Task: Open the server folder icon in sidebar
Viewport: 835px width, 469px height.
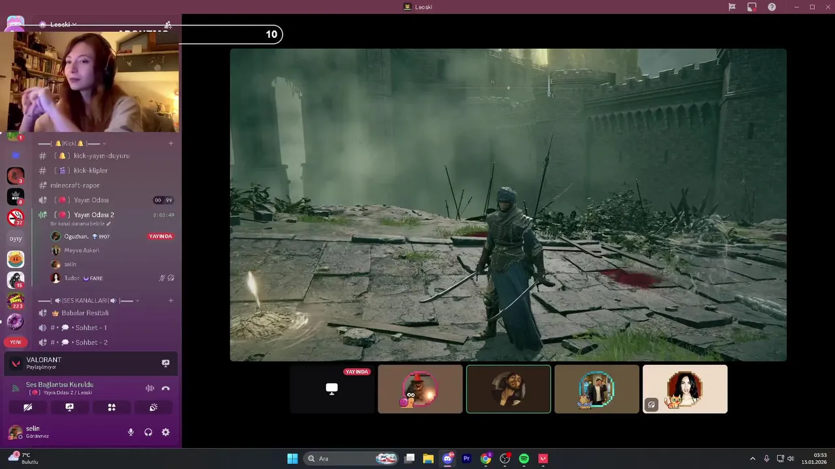Action: click(x=16, y=155)
